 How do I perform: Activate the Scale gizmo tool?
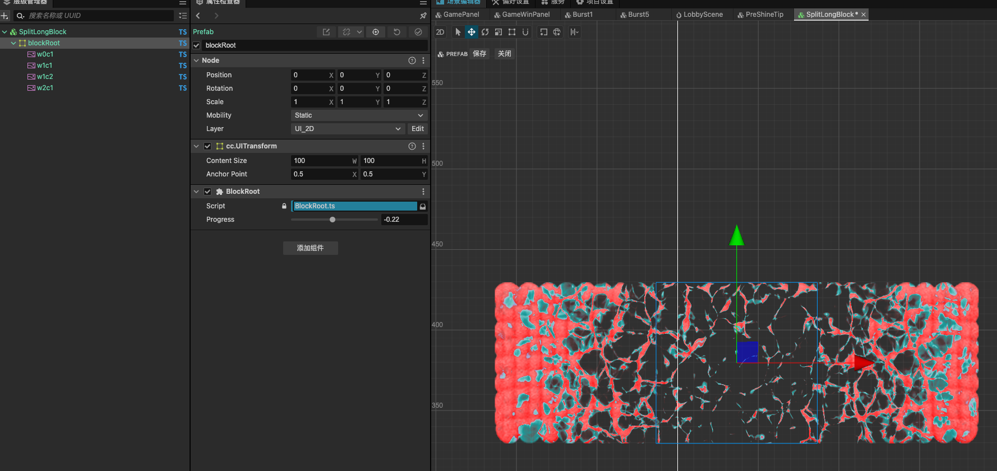(498, 32)
